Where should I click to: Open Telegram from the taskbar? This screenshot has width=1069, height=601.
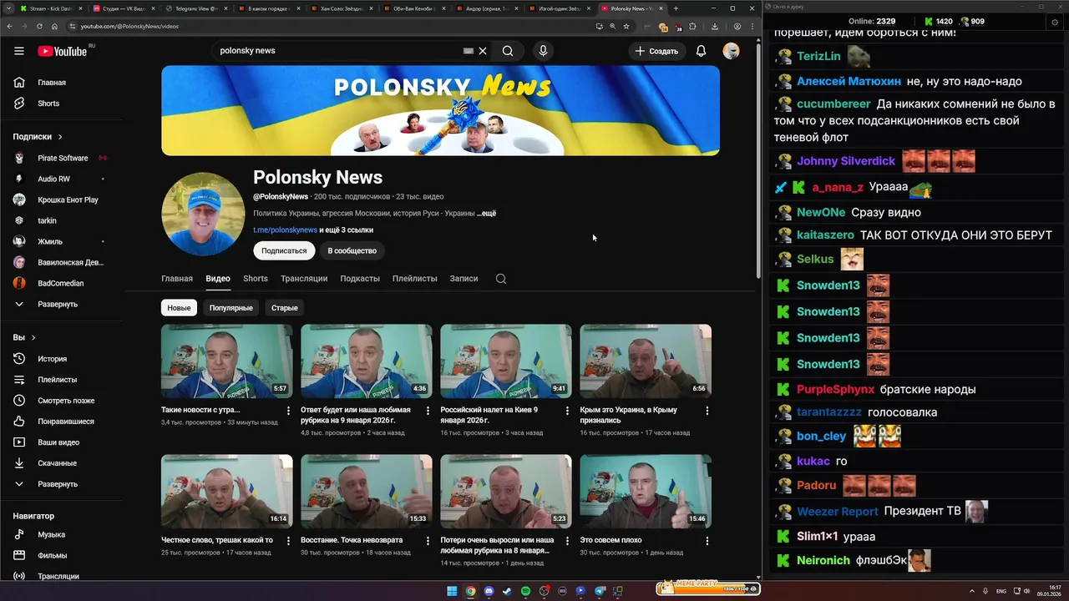(600, 591)
